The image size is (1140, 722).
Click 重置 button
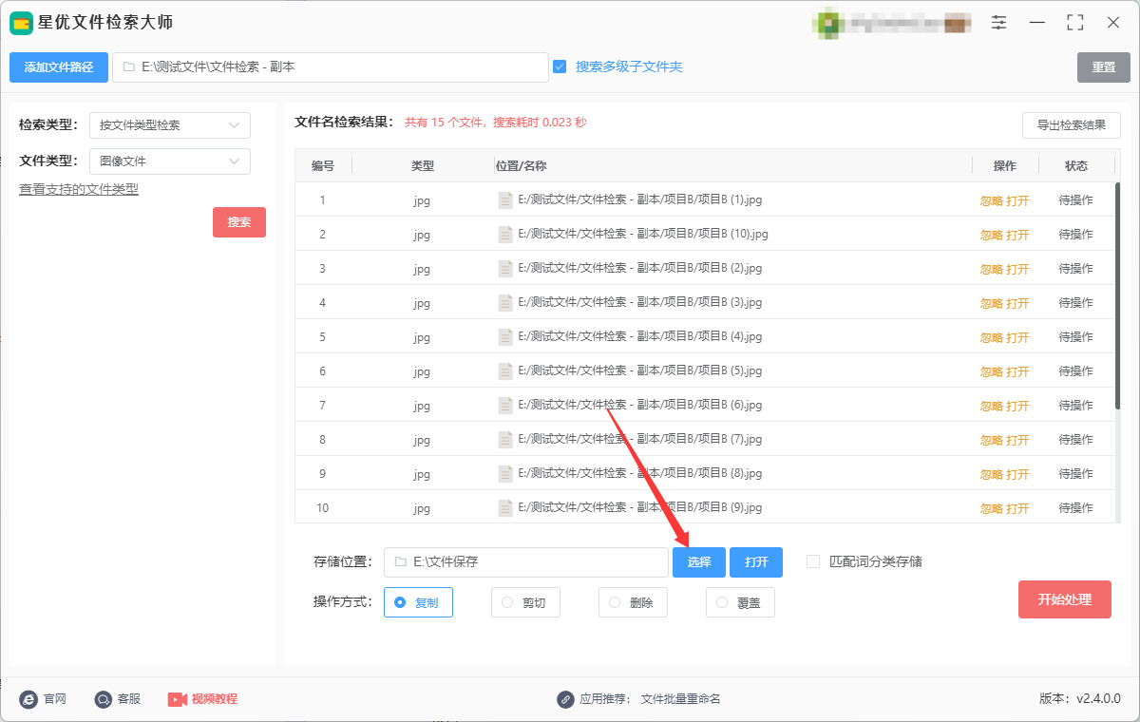pos(1104,67)
